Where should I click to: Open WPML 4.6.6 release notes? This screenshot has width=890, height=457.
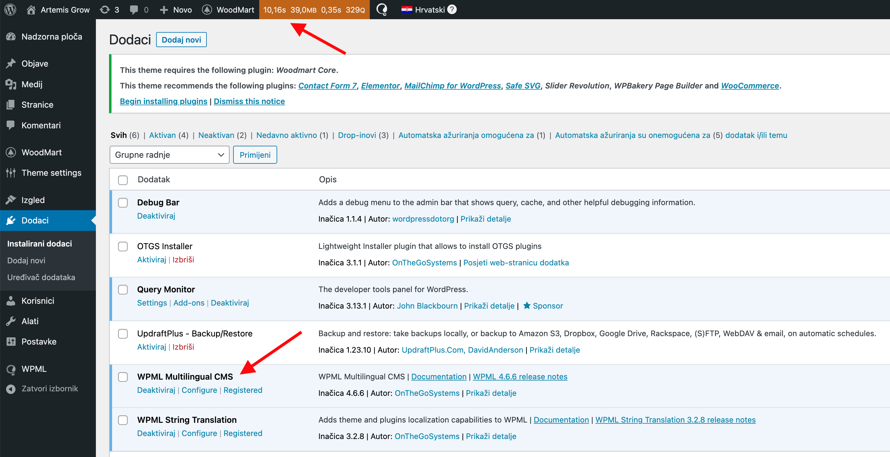click(520, 376)
